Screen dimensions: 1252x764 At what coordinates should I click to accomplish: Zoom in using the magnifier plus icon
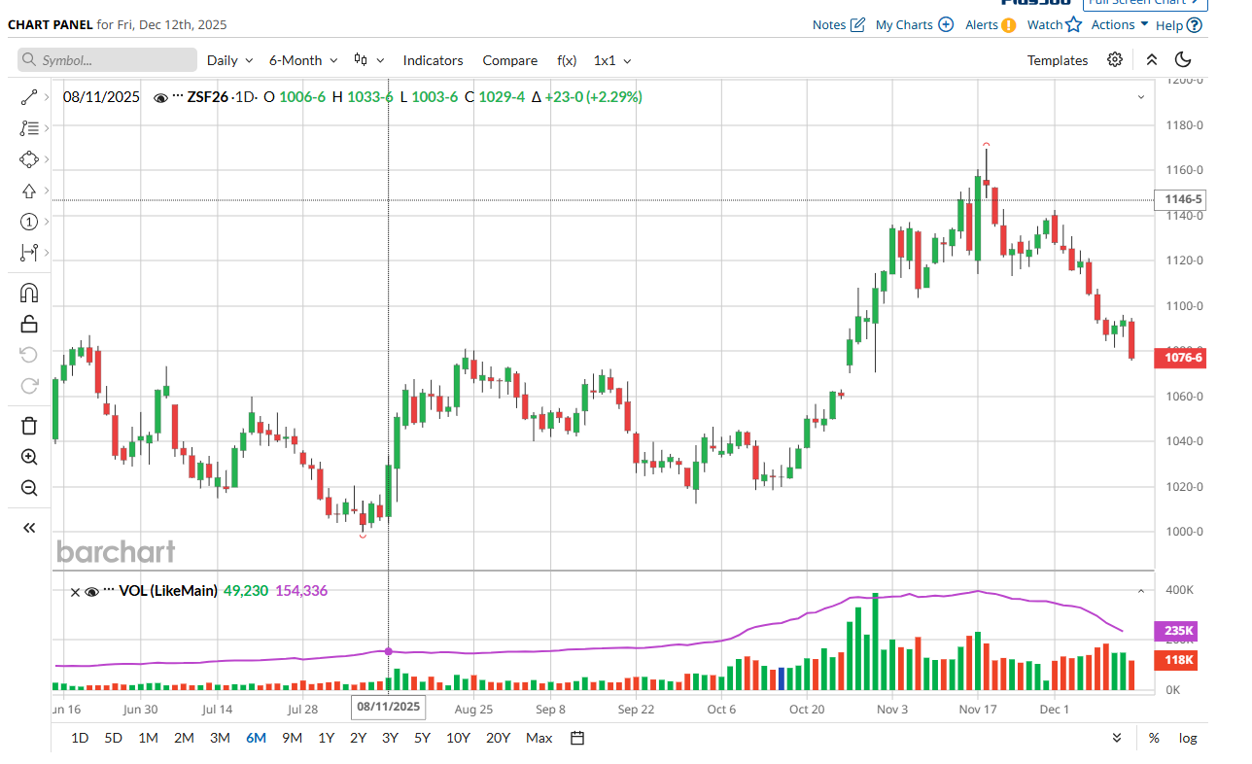[x=28, y=457]
